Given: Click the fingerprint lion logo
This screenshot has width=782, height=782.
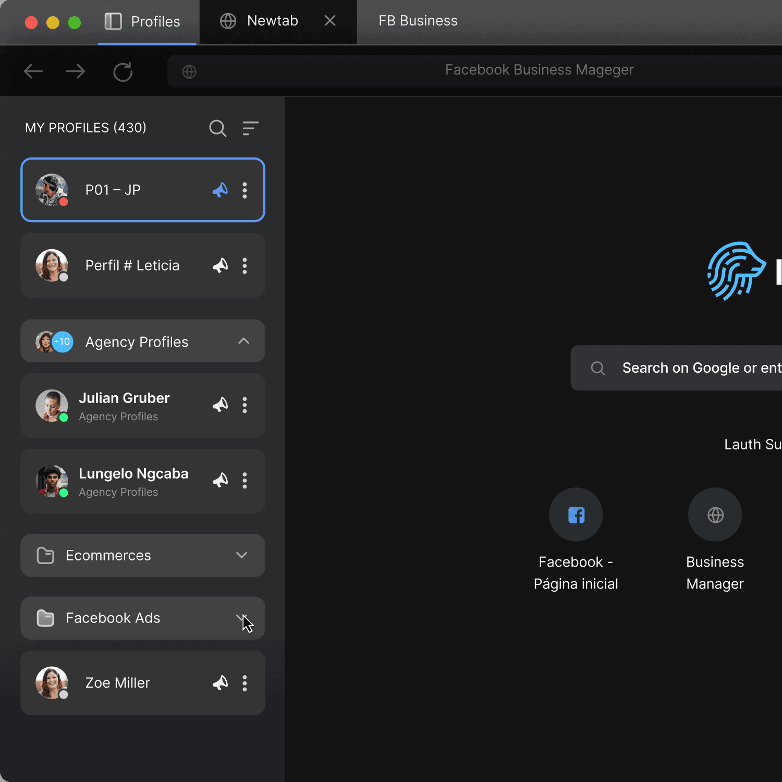Looking at the screenshot, I should [x=736, y=271].
